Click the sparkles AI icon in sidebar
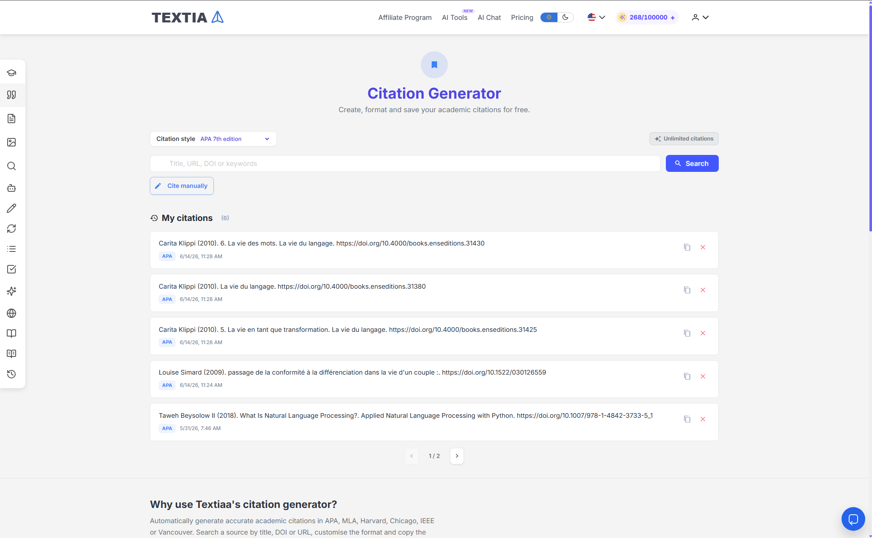Viewport: 872px width, 538px height. click(11, 291)
